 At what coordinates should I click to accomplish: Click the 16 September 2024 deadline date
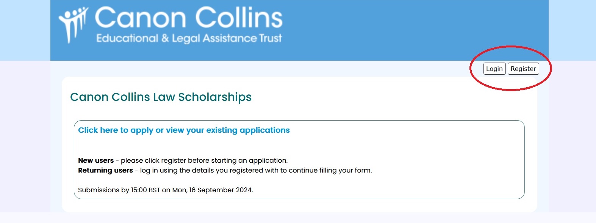pos(221,190)
